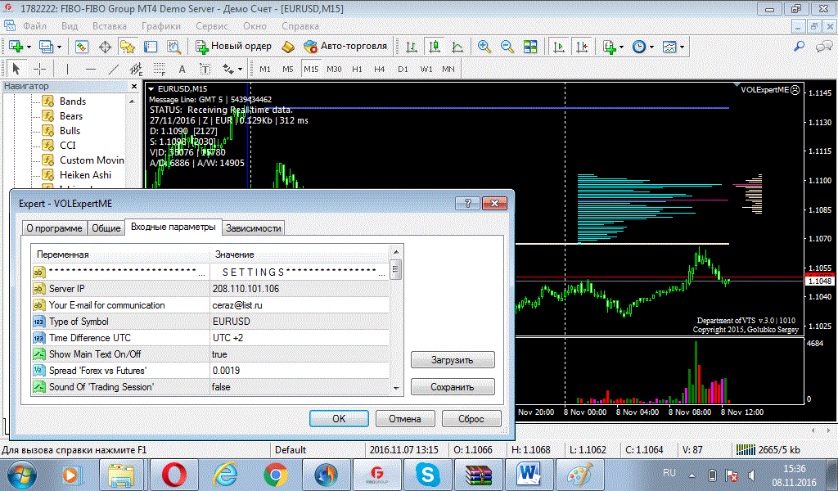Click the crosshair cursor tool
Viewport: 838px width, 491px height.
coord(39,69)
